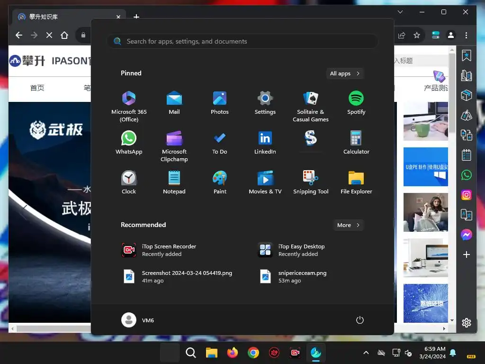485x364 pixels.
Task: Open File Explorer from pinned apps
Action: pyautogui.click(x=356, y=182)
